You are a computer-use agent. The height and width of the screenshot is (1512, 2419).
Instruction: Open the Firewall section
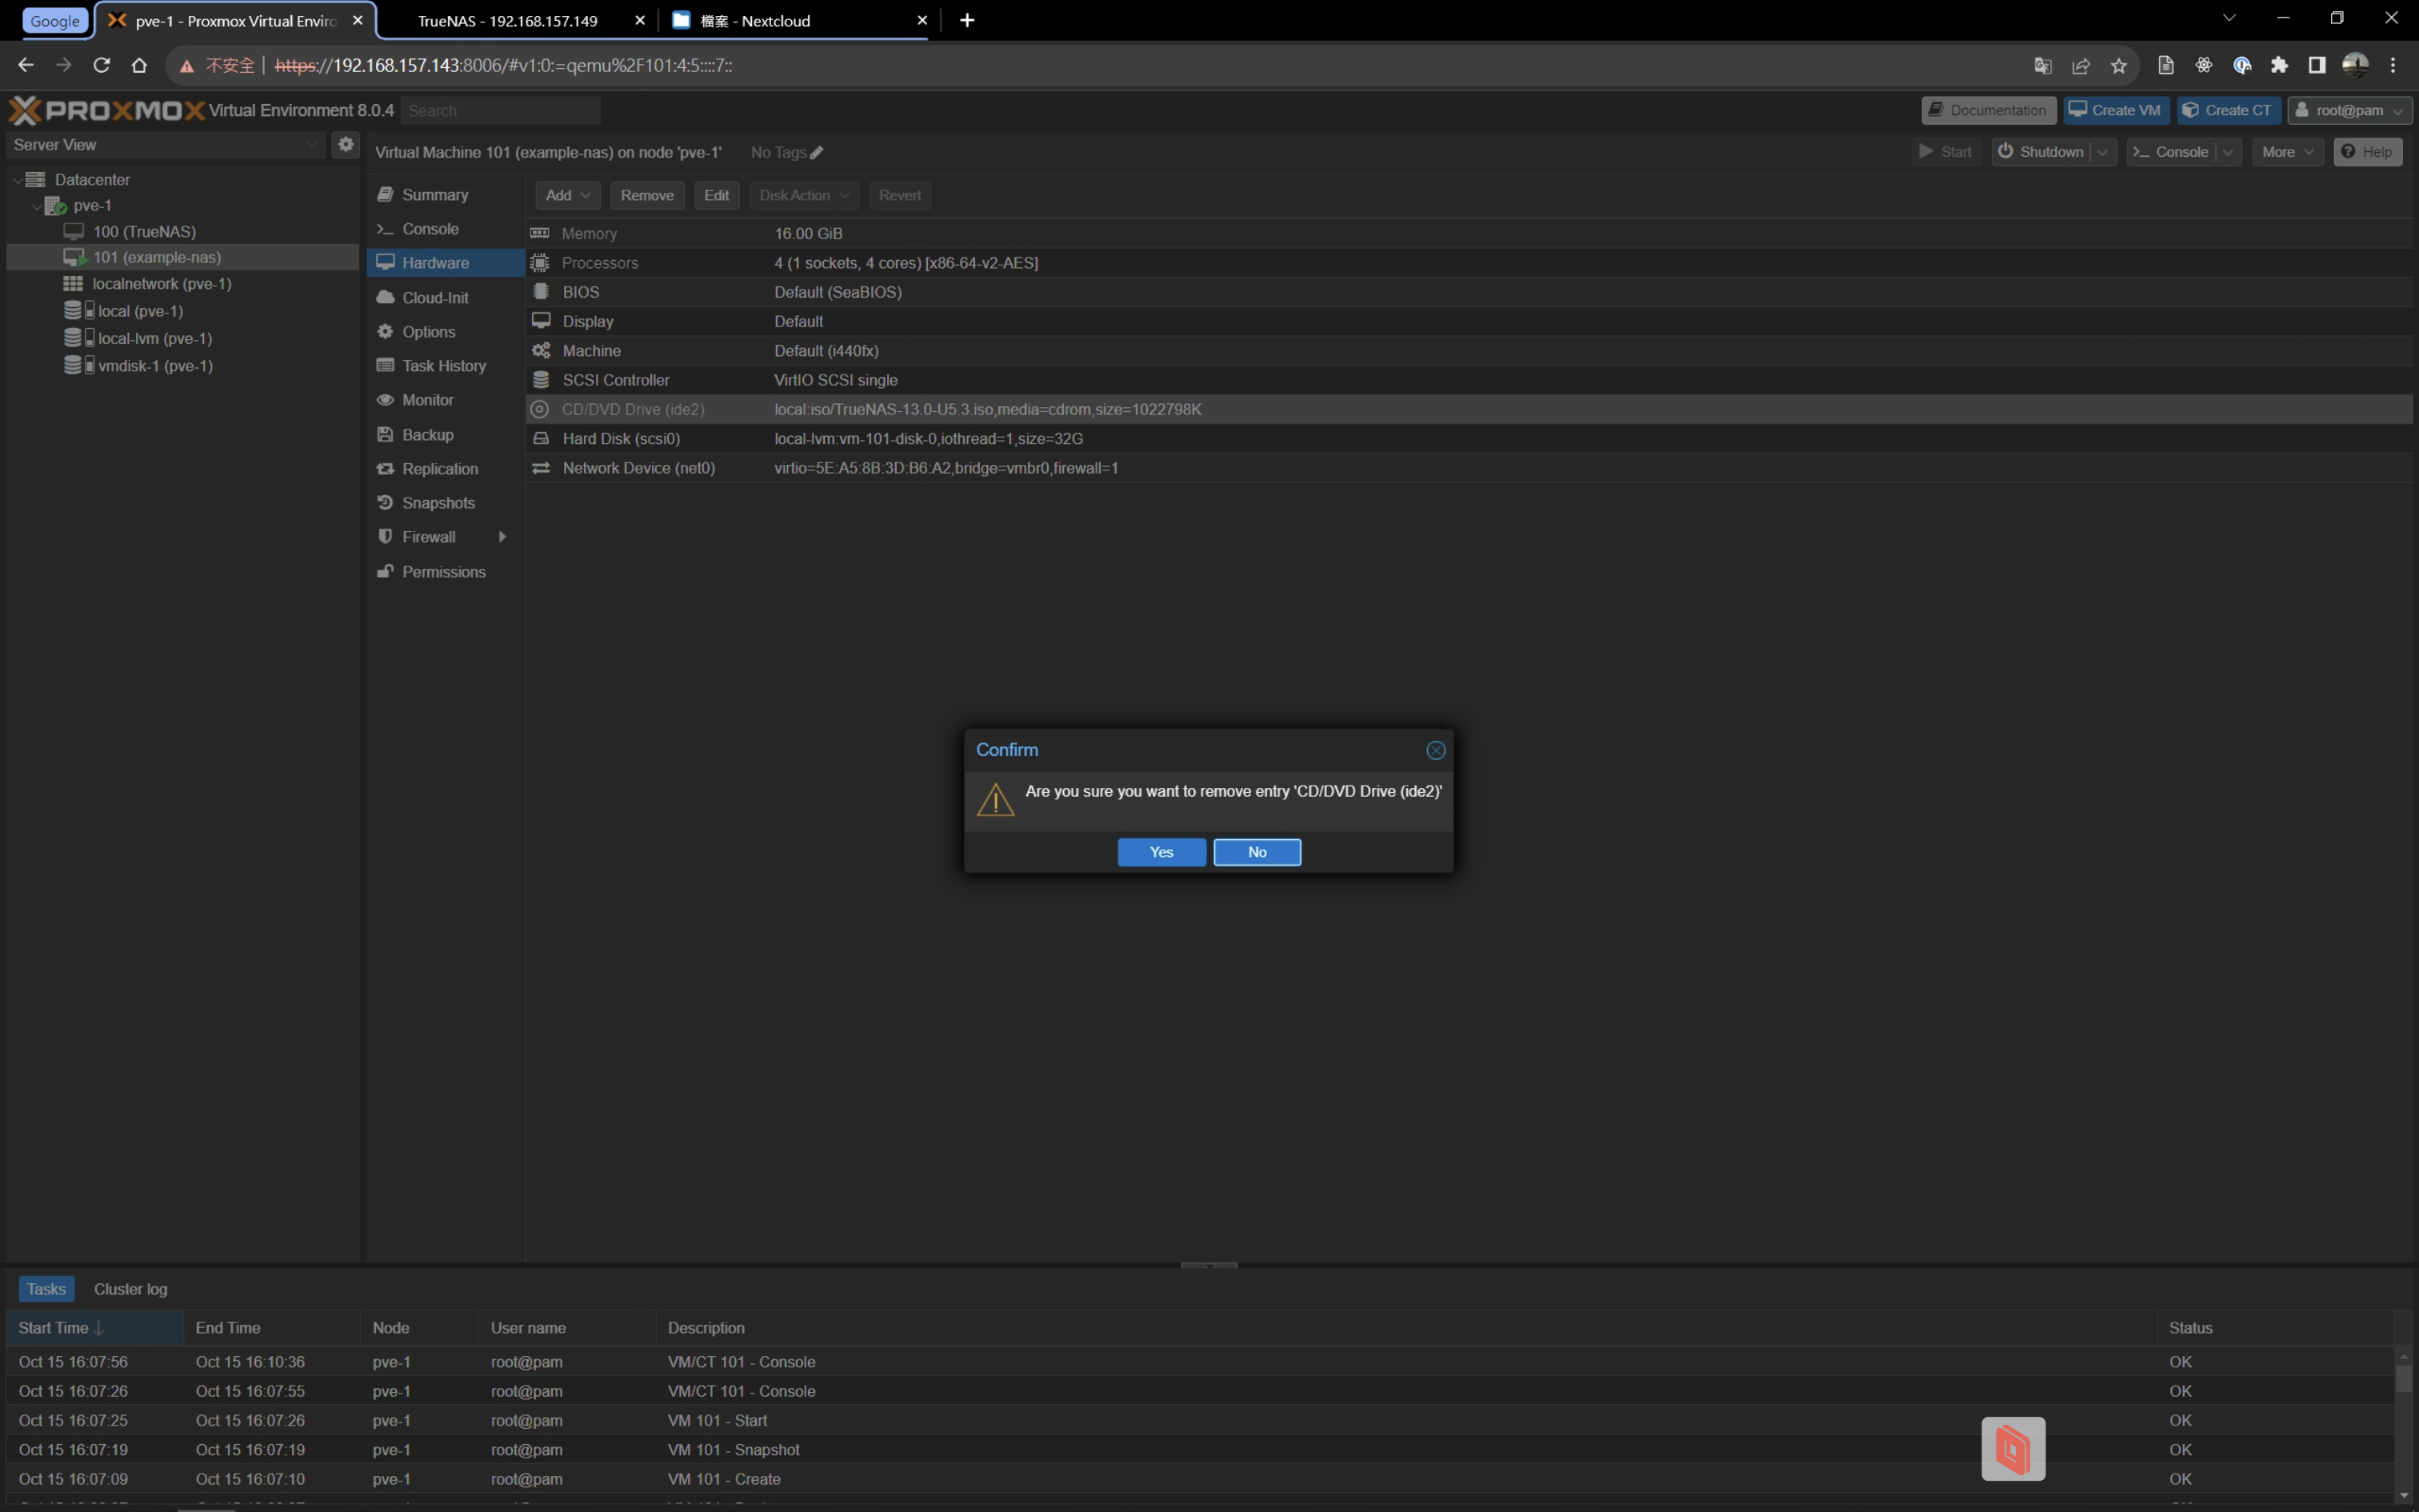click(x=429, y=537)
